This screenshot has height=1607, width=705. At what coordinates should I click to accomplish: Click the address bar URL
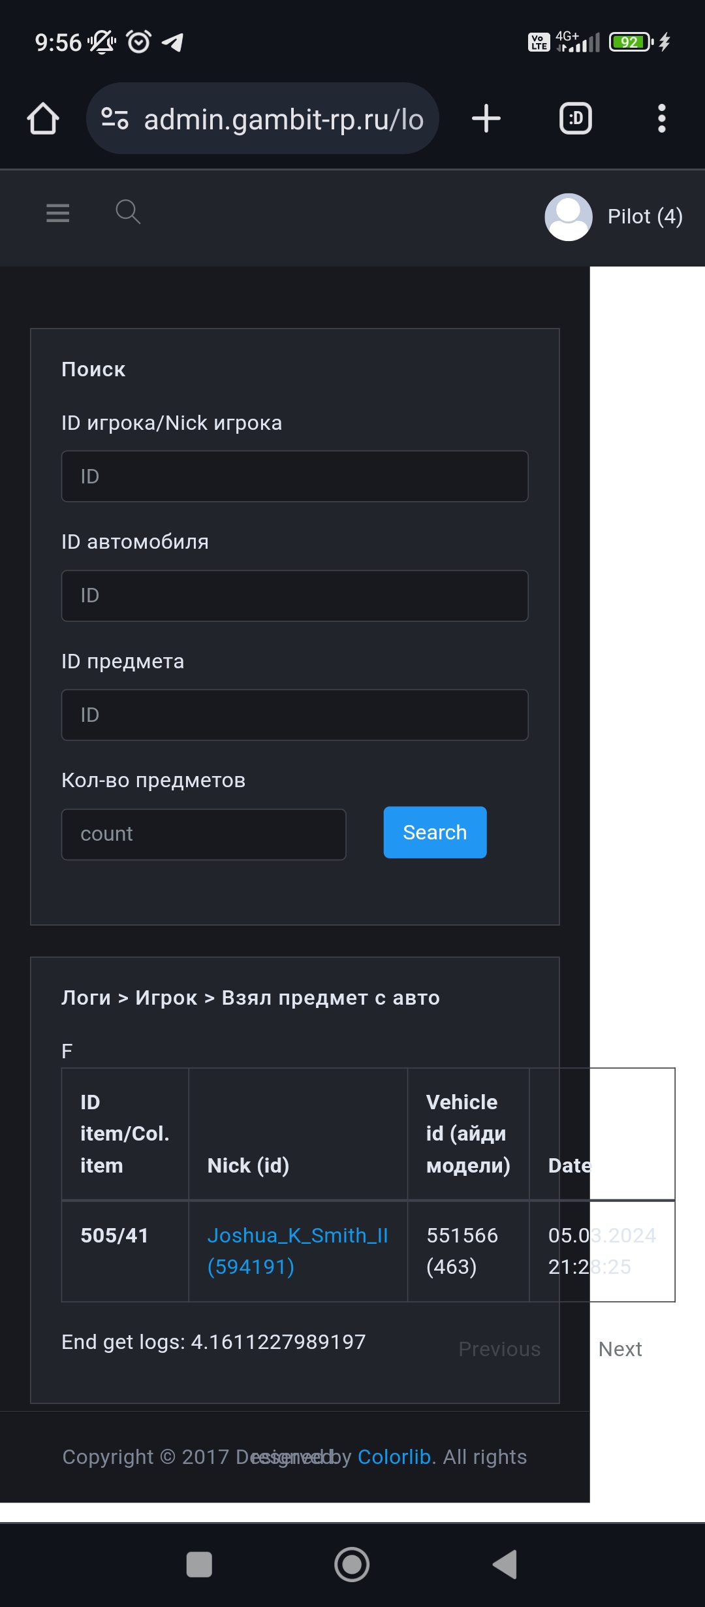pyautogui.click(x=283, y=120)
